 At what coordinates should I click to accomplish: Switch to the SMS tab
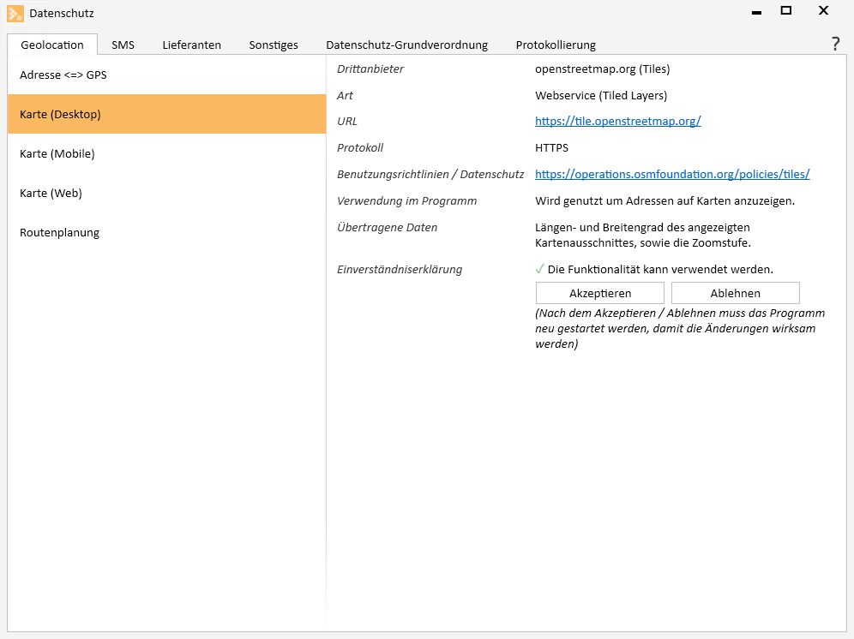pos(123,45)
